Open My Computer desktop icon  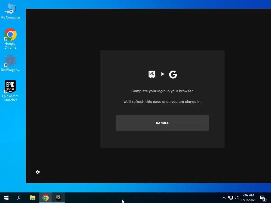(10, 11)
